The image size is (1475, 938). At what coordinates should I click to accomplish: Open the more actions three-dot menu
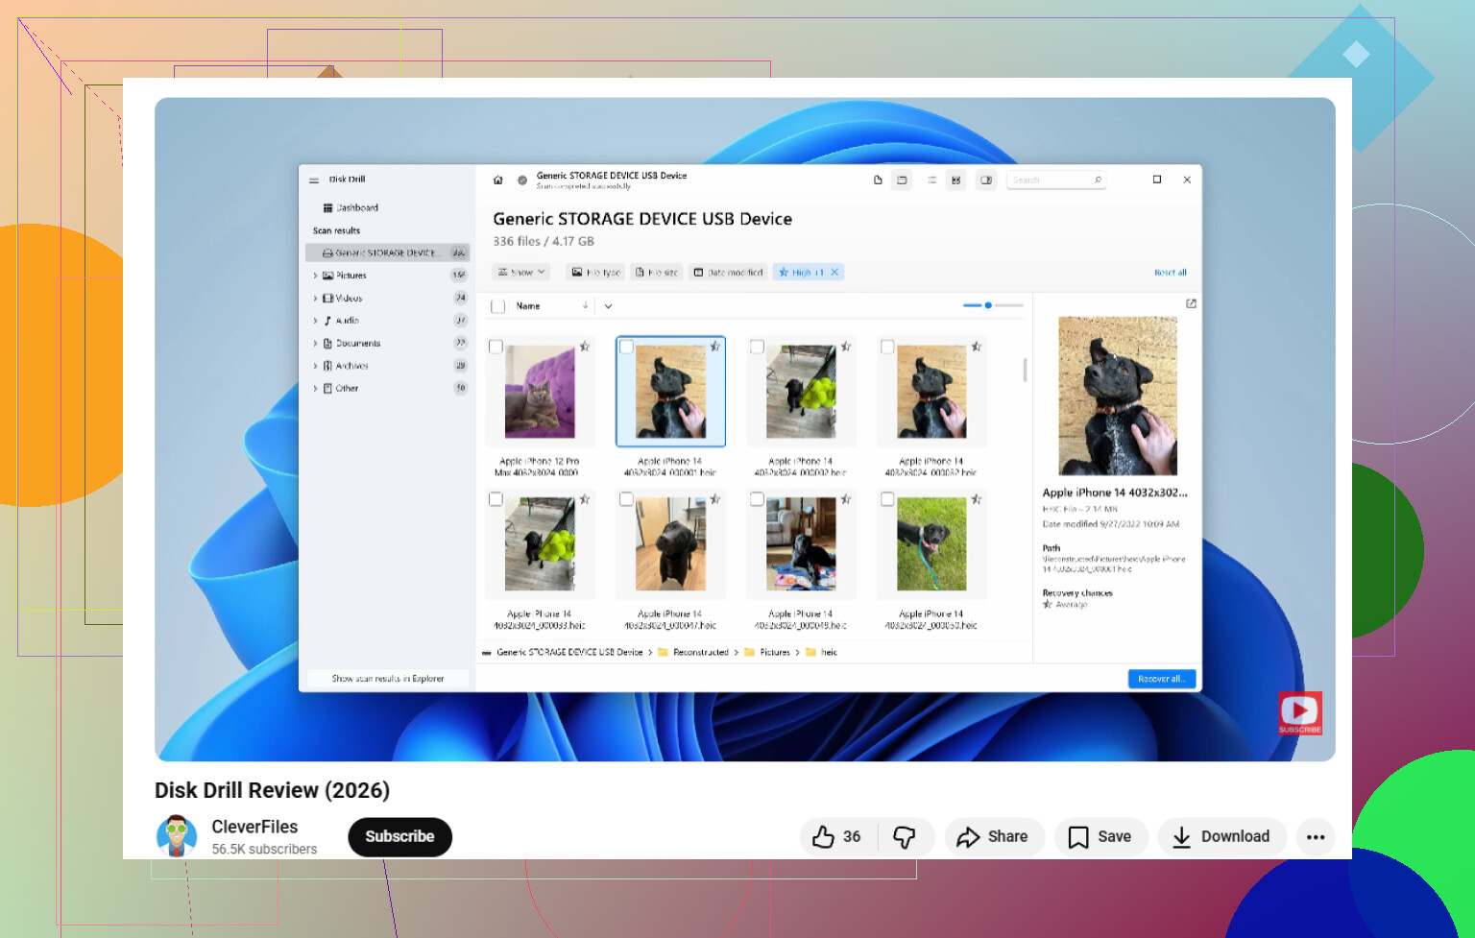click(x=1316, y=837)
